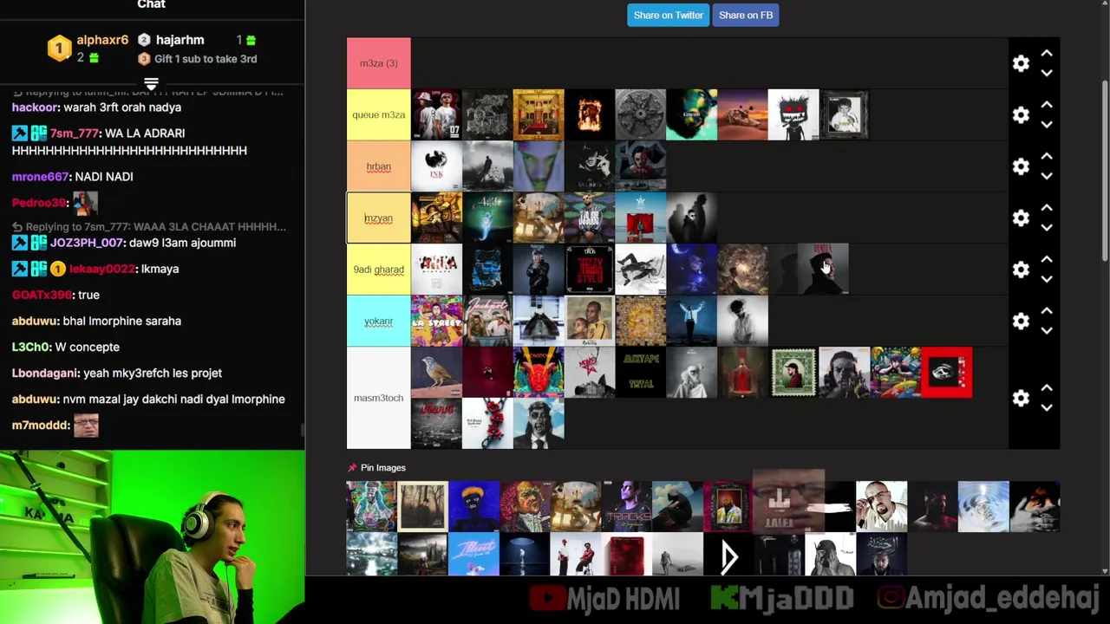
Task: Open hajarhm gifter entry
Action: tap(180, 40)
